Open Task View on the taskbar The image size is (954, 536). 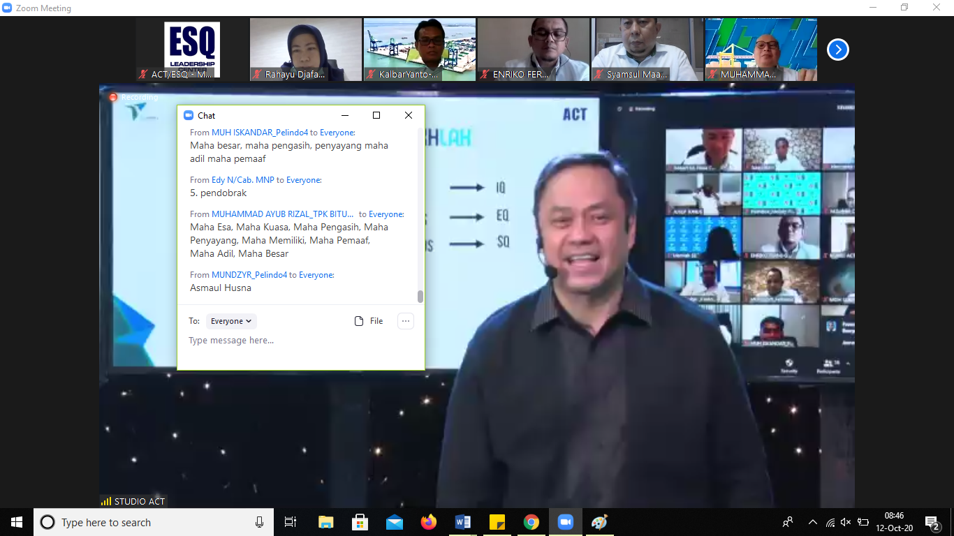291,522
